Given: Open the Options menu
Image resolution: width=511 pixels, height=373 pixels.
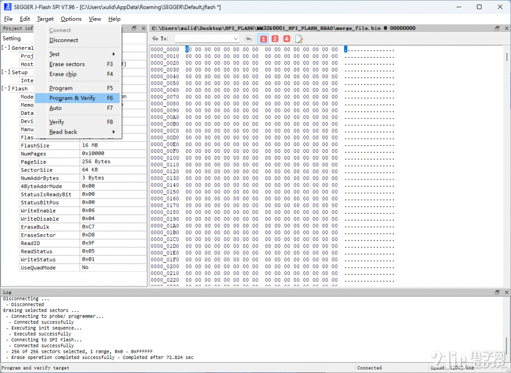Looking at the screenshot, I should pyautogui.click(x=71, y=19).
